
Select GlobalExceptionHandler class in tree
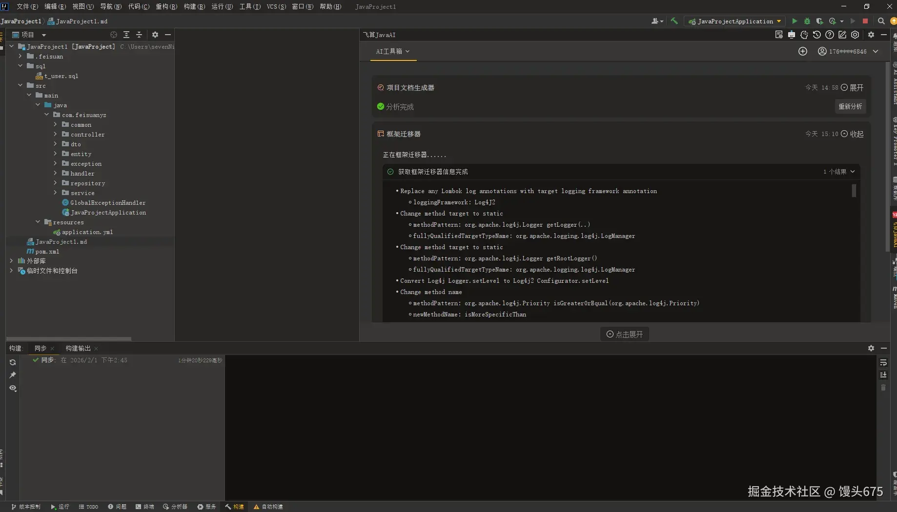coord(107,203)
